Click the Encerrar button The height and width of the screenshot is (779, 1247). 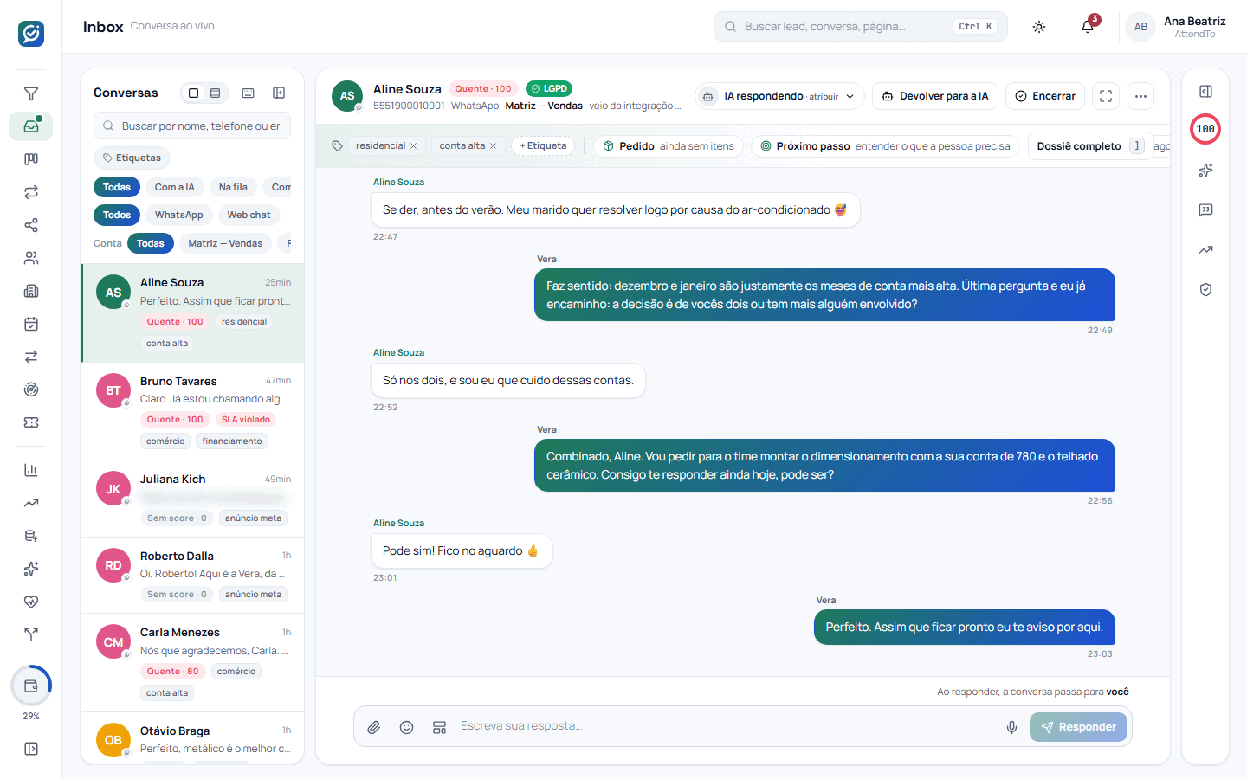click(1045, 96)
